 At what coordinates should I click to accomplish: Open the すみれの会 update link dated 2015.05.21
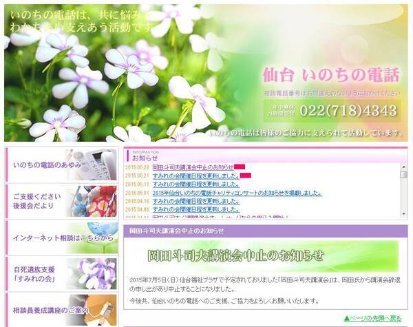[x=196, y=176]
